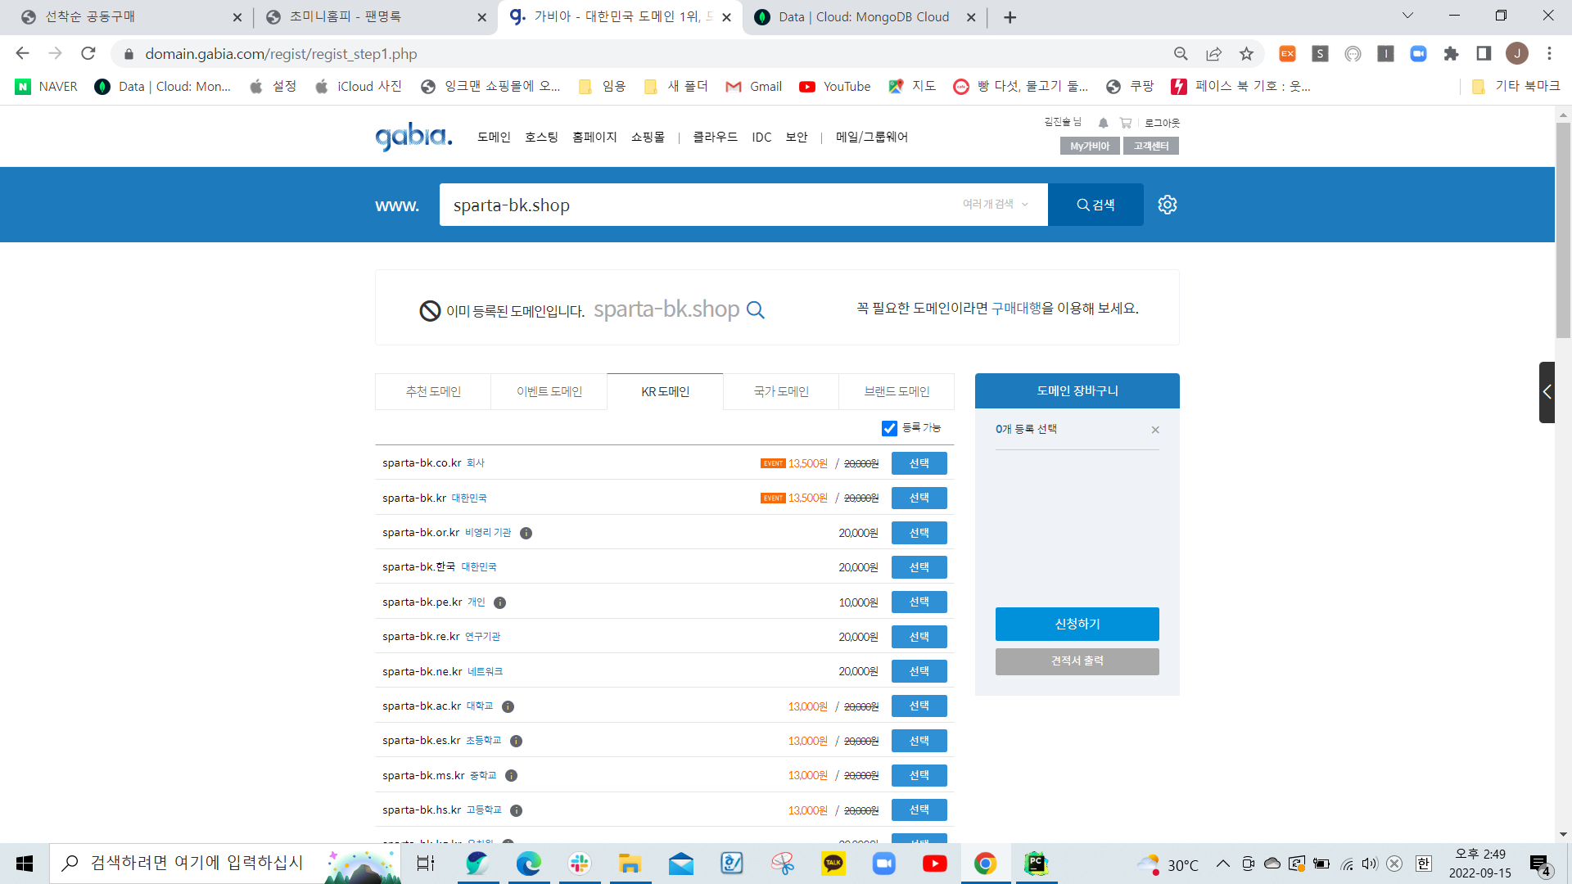Show info icon for sparta-bk.ms.kr
Image resolution: width=1572 pixels, height=884 pixels.
[512, 776]
